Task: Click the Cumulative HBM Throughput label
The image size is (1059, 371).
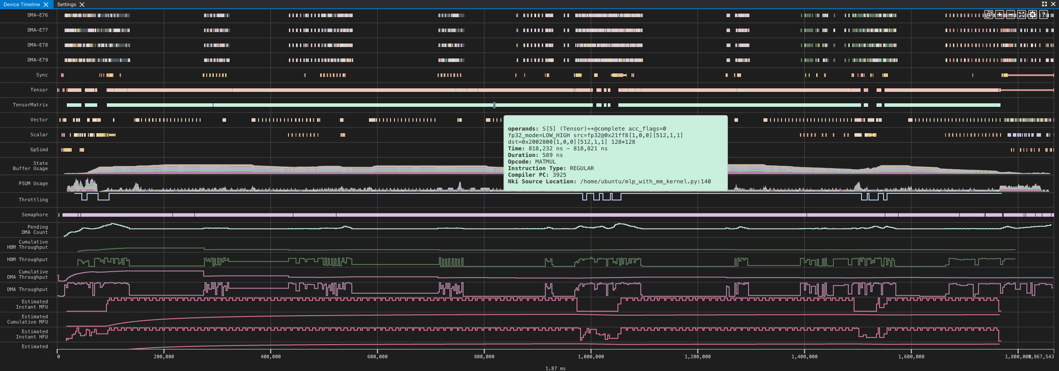Action: point(28,244)
